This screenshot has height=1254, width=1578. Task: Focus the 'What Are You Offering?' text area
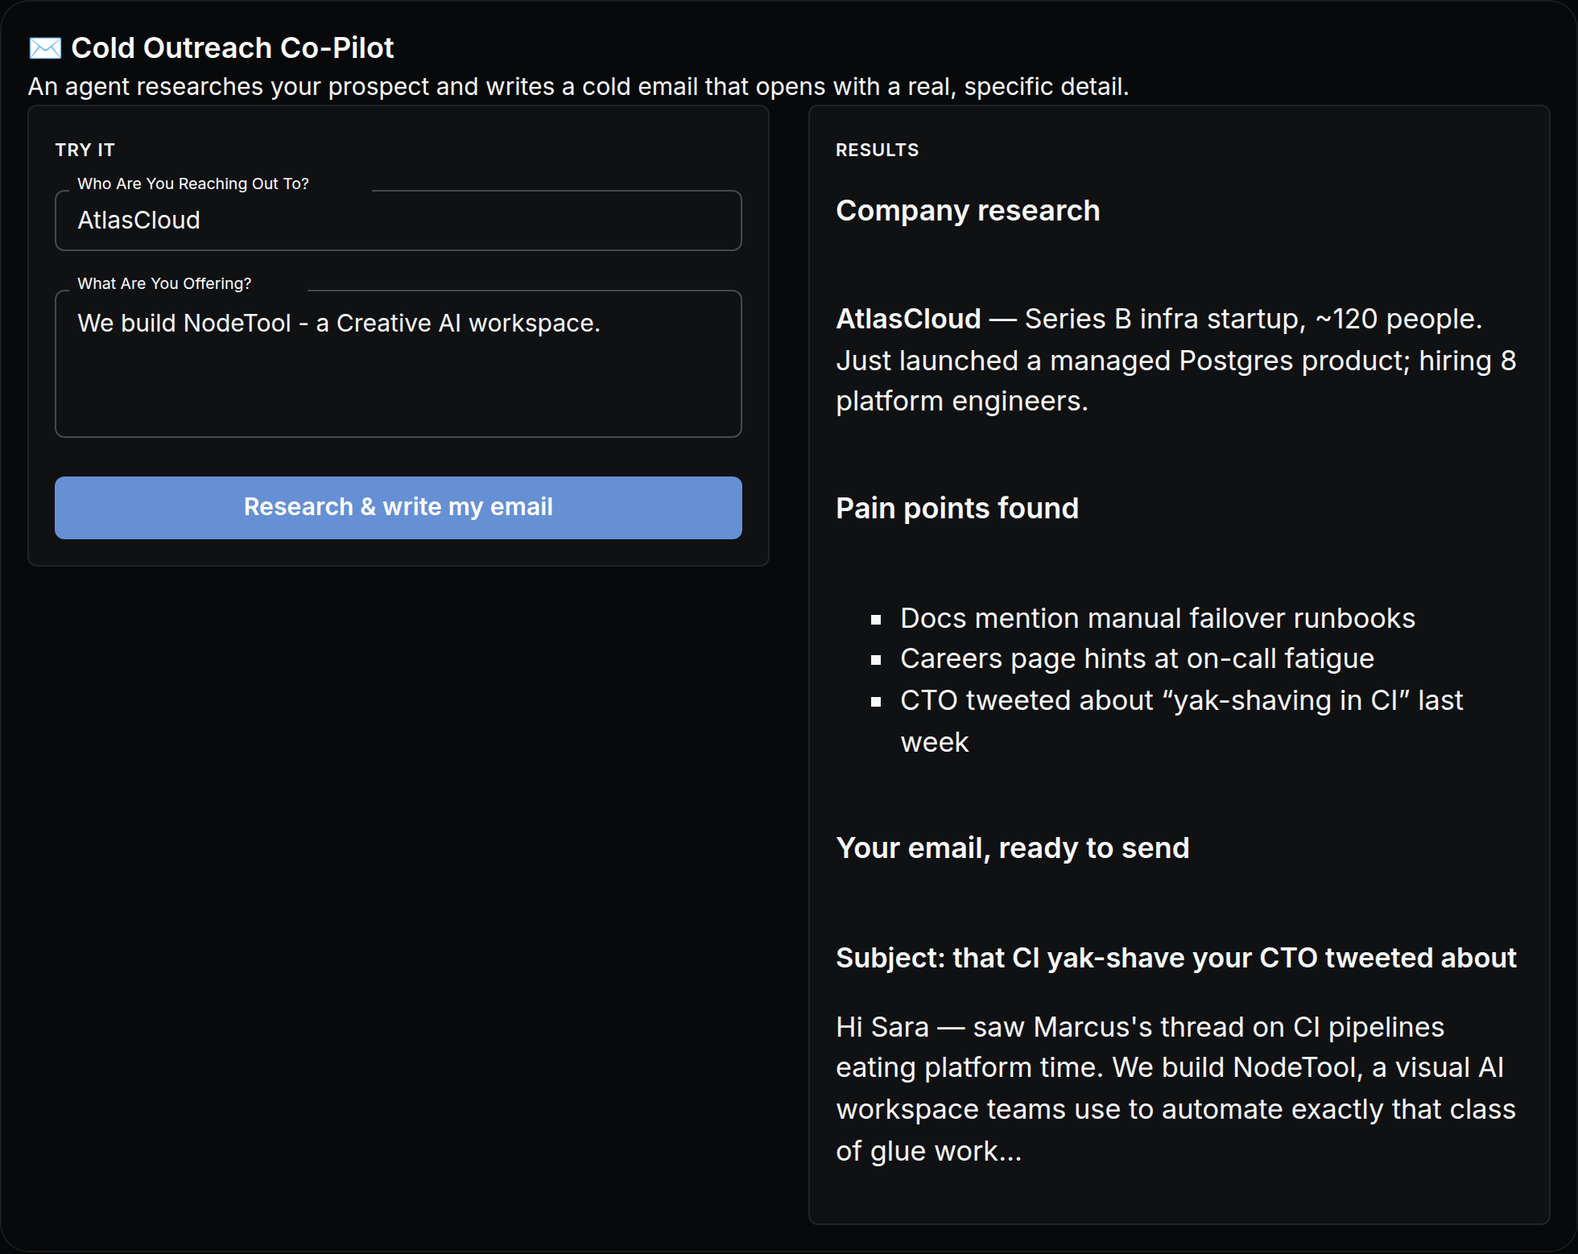click(x=398, y=364)
